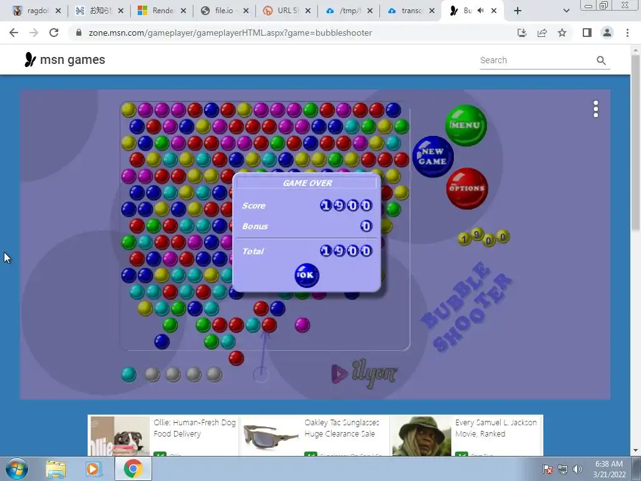Open the Windows Start button
Image resolution: width=641 pixels, height=481 pixels.
[x=16, y=468]
